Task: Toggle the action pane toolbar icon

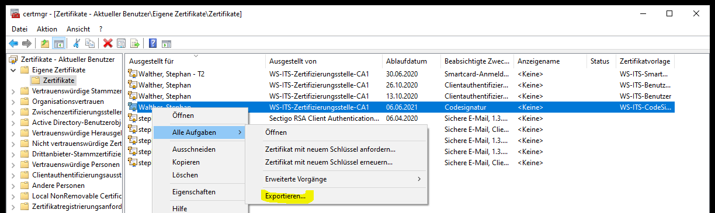Action: click(166, 43)
